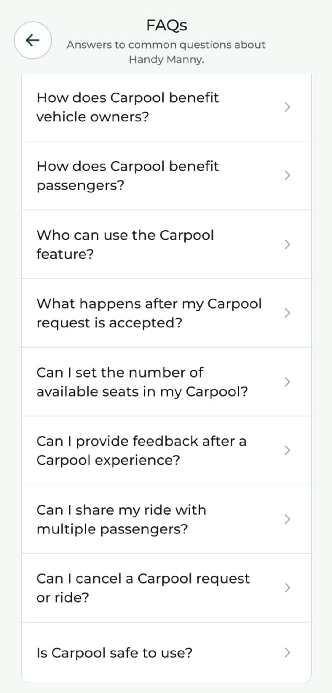Select 'Is Carpool safe to use?' text

coord(114,653)
